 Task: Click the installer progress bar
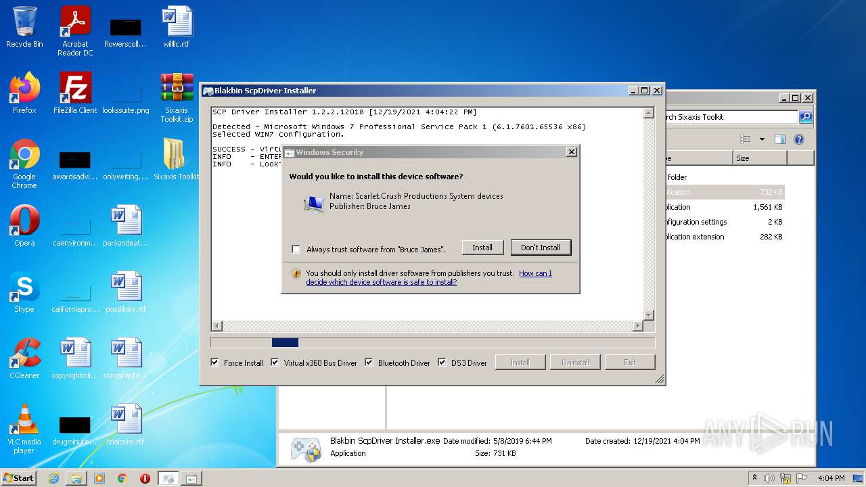433,343
